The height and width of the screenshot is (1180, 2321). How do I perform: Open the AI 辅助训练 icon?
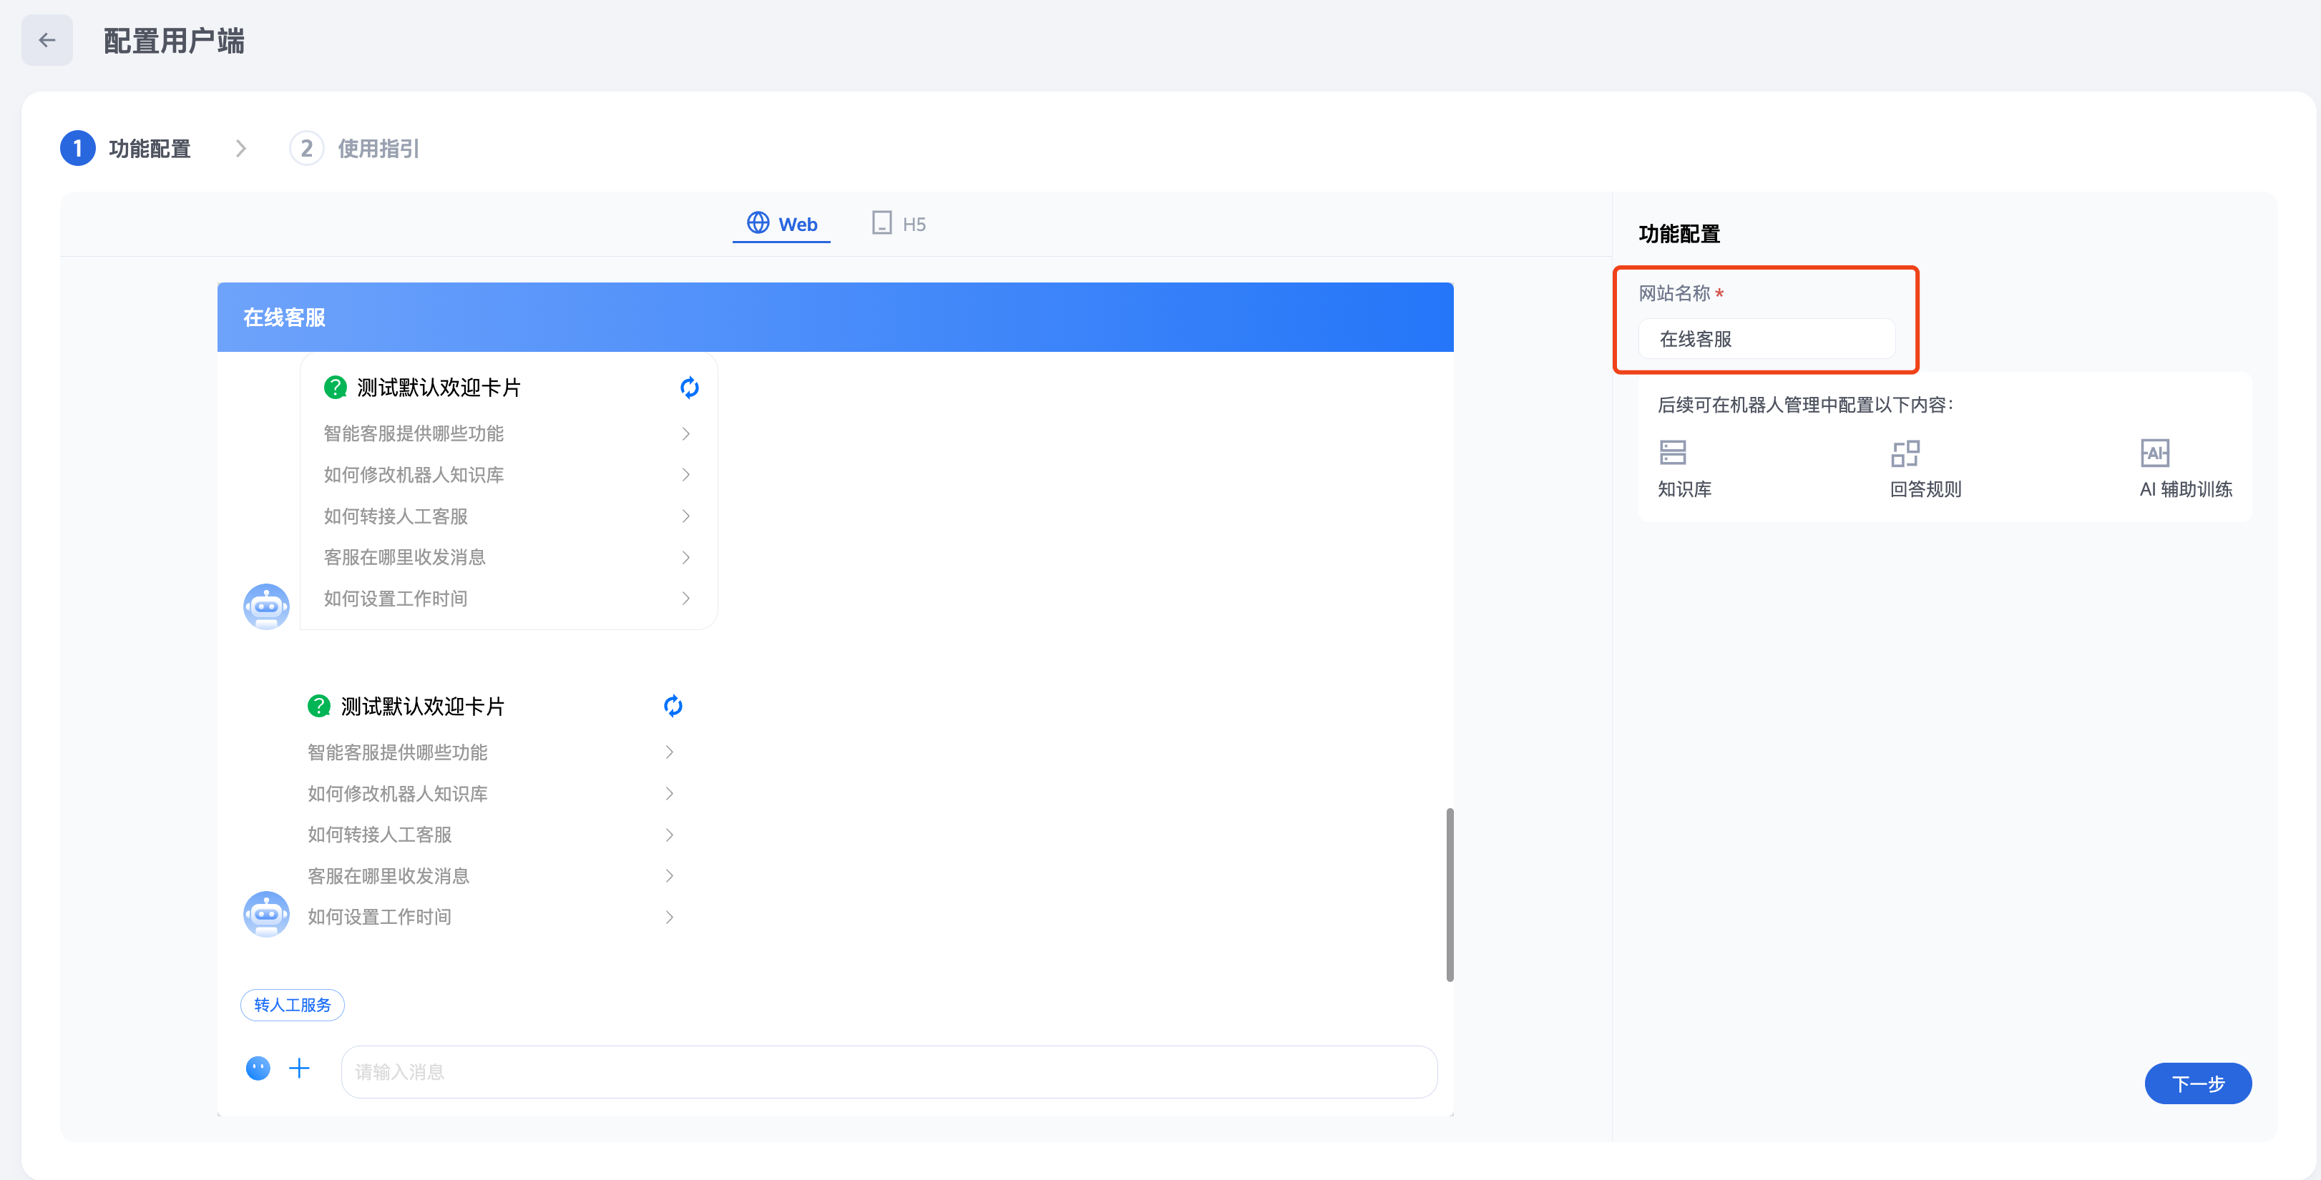coord(2154,453)
